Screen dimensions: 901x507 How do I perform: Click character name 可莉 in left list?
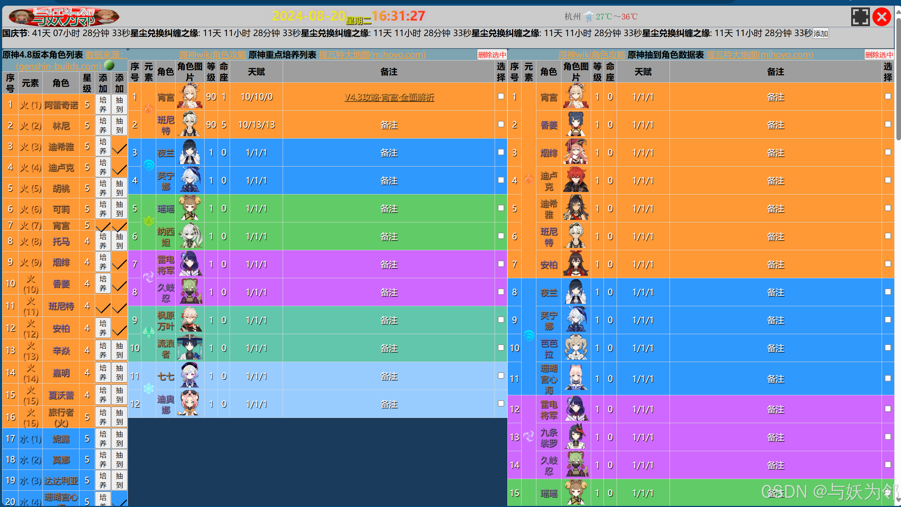[61, 209]
